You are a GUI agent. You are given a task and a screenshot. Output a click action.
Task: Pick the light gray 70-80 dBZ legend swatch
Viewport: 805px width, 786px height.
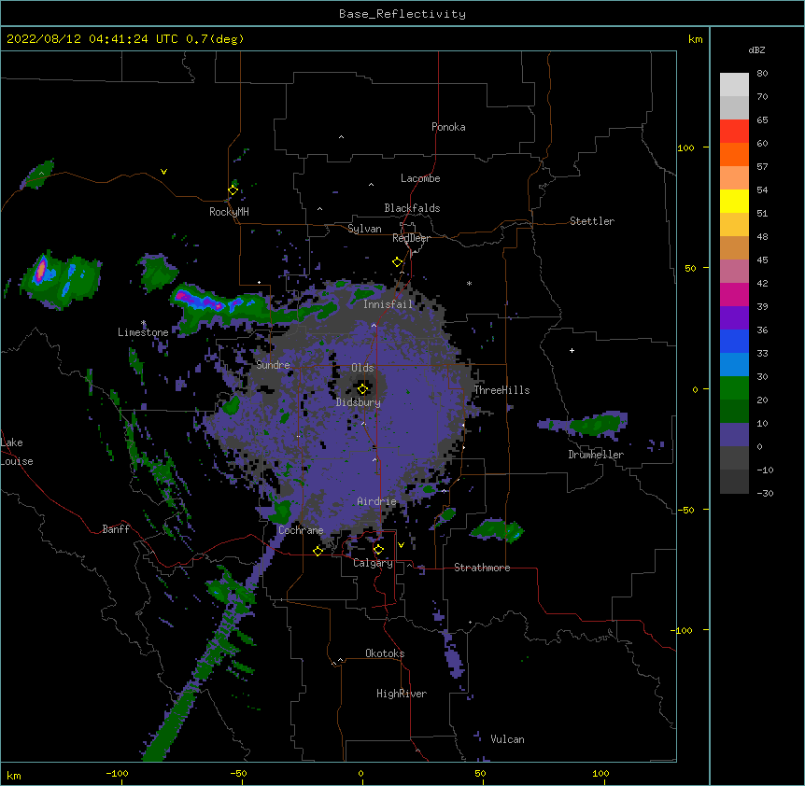click(734, 84)
